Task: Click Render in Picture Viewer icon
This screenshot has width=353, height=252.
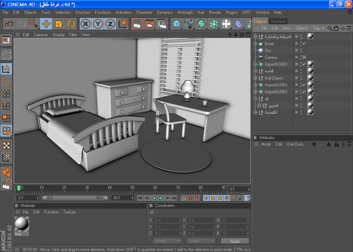Action: pyautogui.click(x=150, y=24)
